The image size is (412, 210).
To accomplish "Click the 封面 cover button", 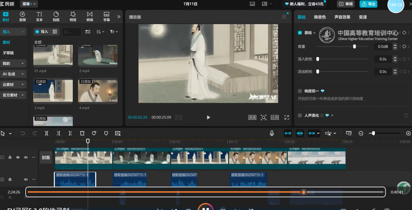I will 46,157.
